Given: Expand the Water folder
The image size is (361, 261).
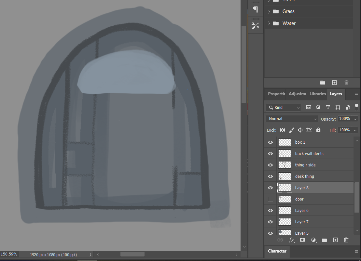Looking at the screenshot, I should (269, 23).
